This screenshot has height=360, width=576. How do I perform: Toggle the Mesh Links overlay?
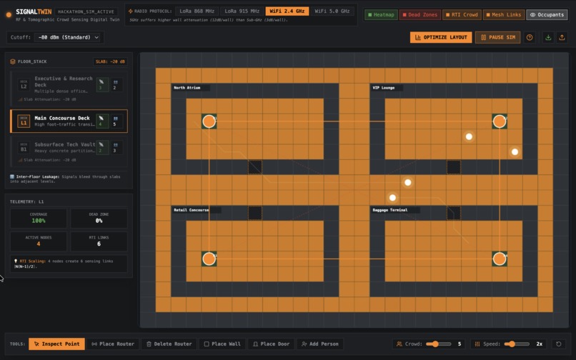click(x=504, y=15)
